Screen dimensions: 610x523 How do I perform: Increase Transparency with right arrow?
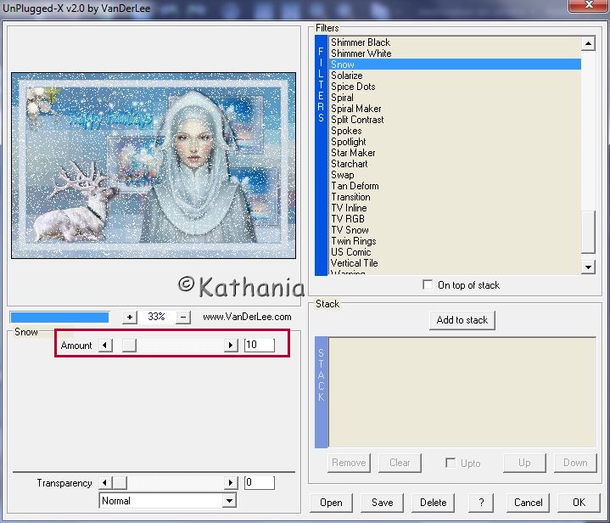pyautogui.click(x=231, y=483)
